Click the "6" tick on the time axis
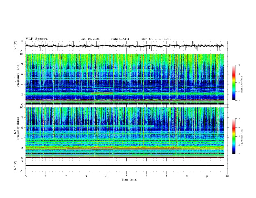This screenshot has width=256, height=198. pyautogui.click(x=147, y=176)
